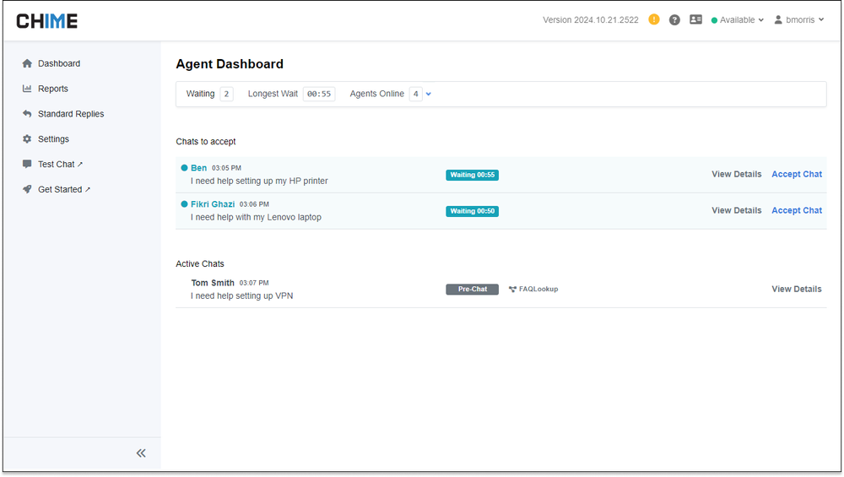Collapse the sidebar with double chevron
This screenshot has height=477, width=844.
[x=141, y=453]
